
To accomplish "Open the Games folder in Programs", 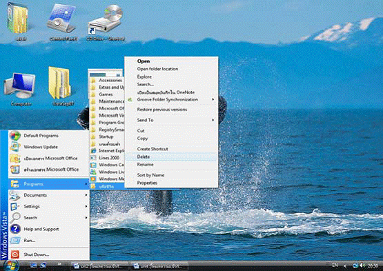I will 106,94.
